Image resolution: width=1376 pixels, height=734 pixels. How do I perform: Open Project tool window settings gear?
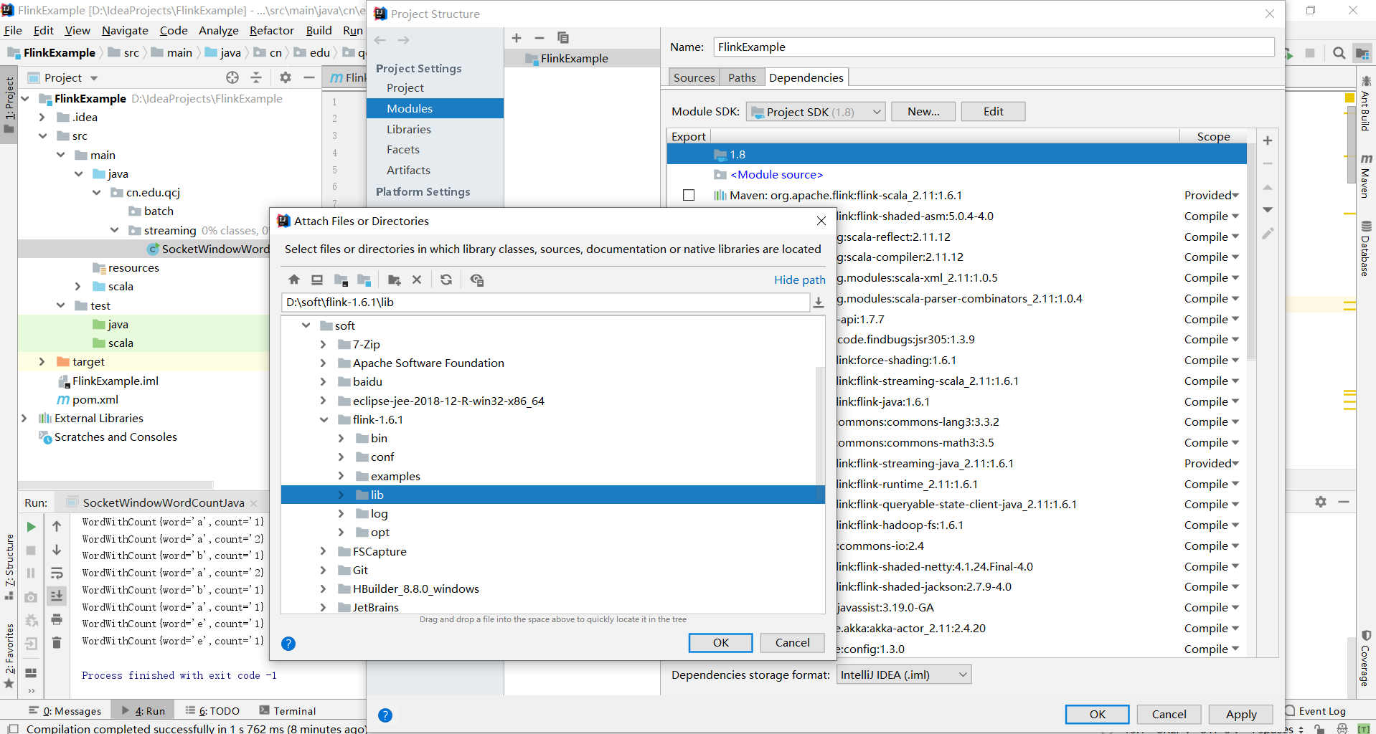point(286,77)
